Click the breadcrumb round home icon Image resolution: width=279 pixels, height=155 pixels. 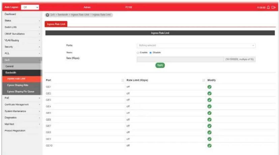[47, 15]
